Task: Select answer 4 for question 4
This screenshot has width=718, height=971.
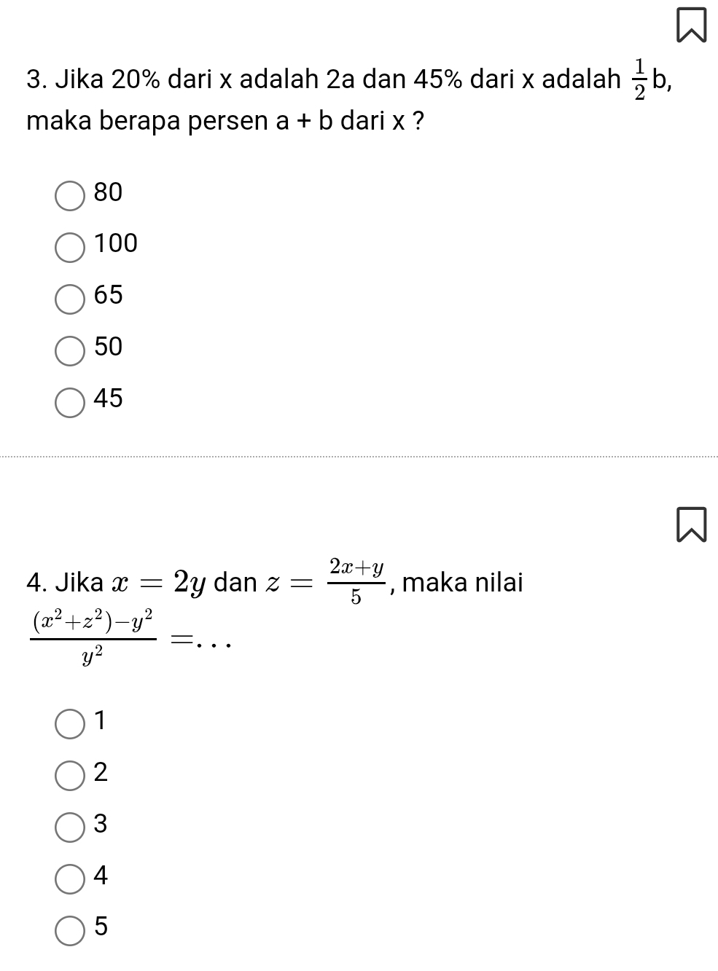Action: tap(70, 878)
